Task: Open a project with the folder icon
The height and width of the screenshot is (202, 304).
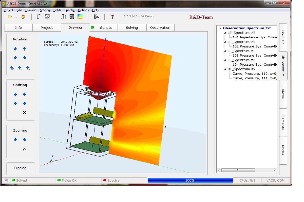Action: (10, 17)
